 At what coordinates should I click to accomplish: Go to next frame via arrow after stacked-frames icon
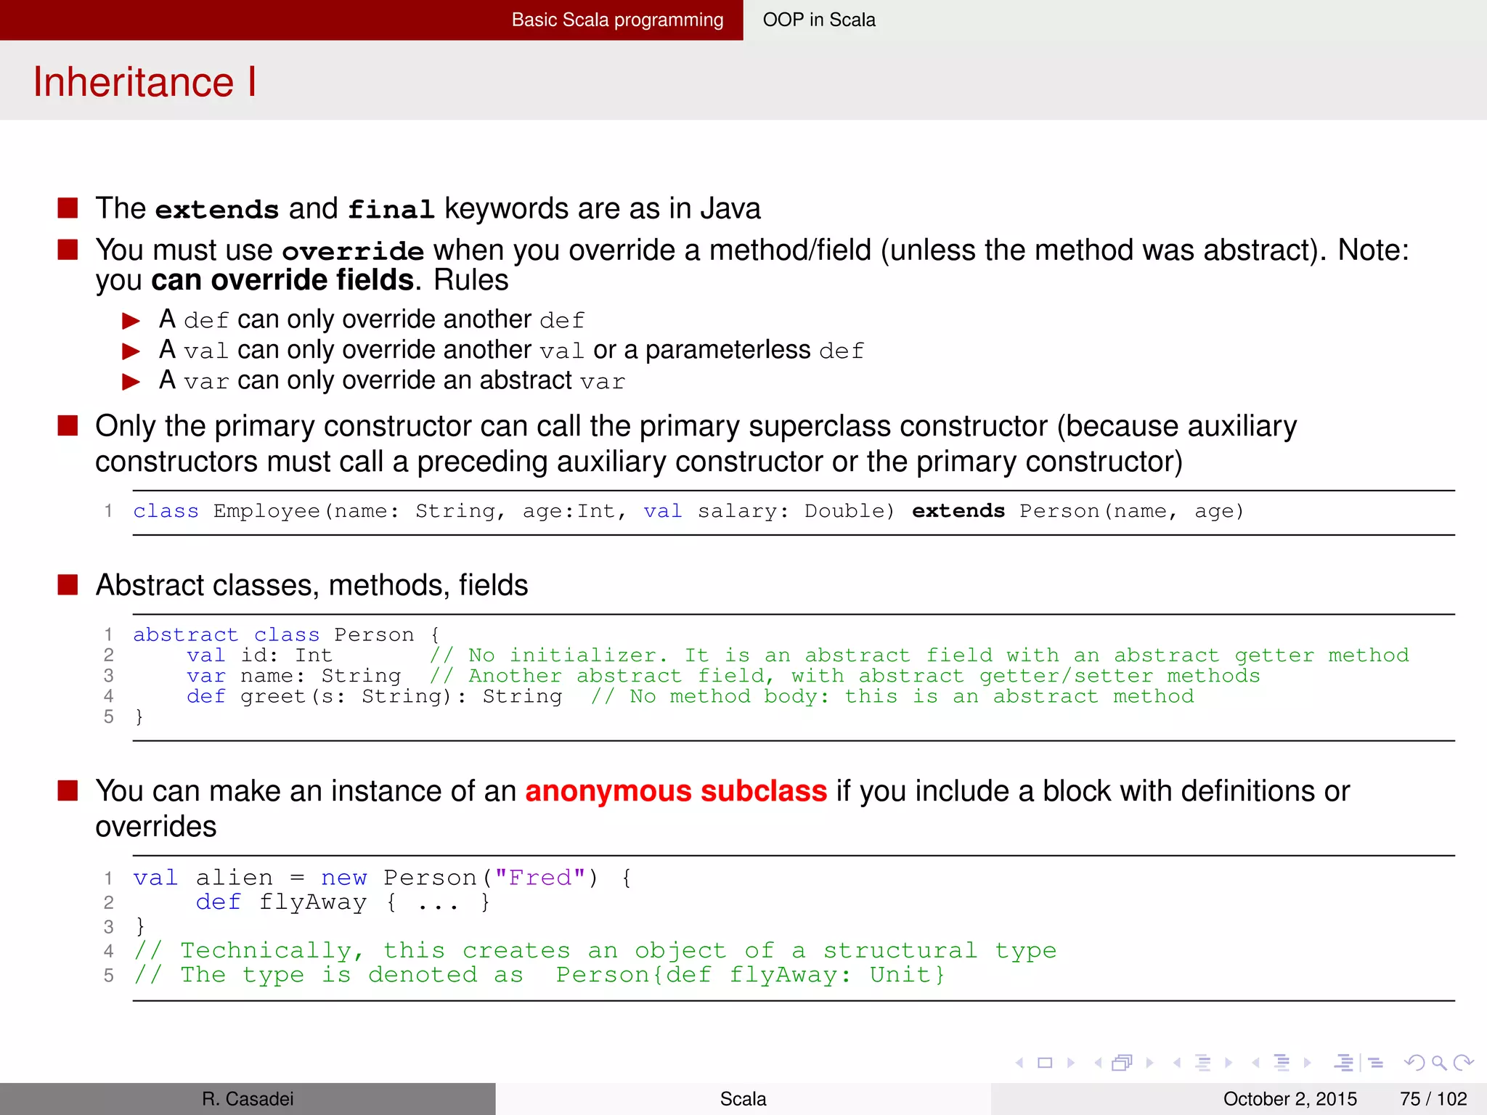tap(1149, 1063)
